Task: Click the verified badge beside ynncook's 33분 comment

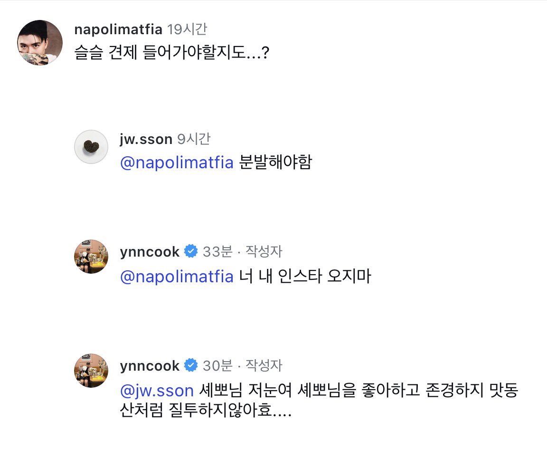Action: 191,251
